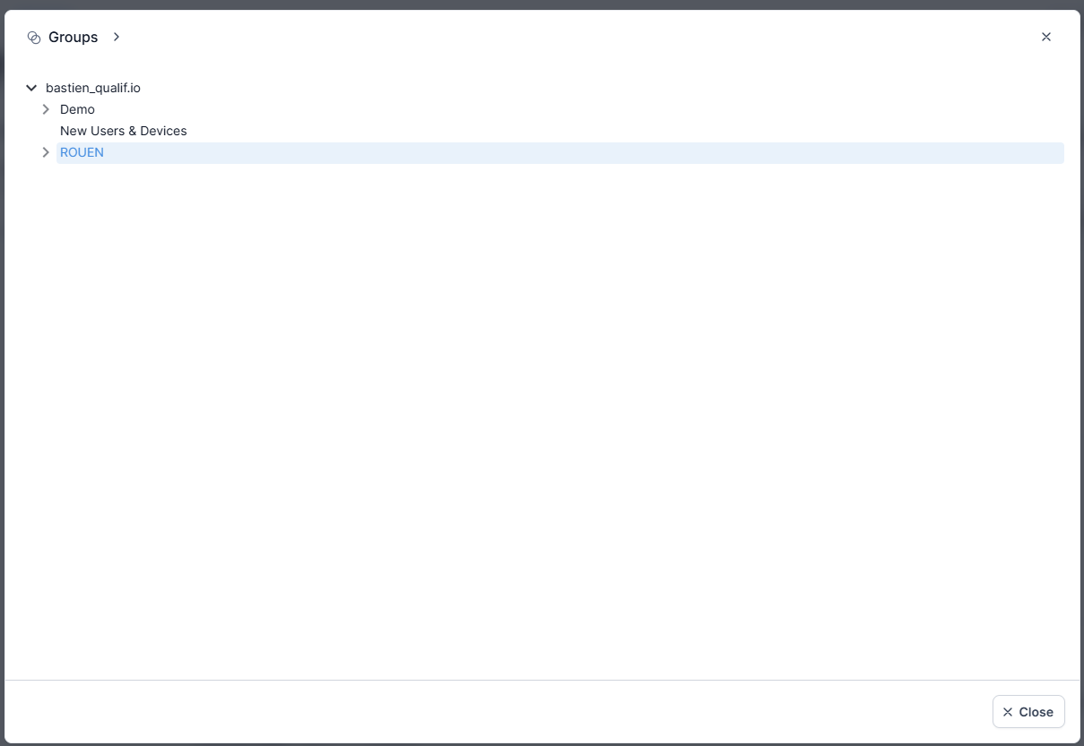Select New Users & Devices group
Viewport: 1084px width, 746px height.
coord(124,131)
